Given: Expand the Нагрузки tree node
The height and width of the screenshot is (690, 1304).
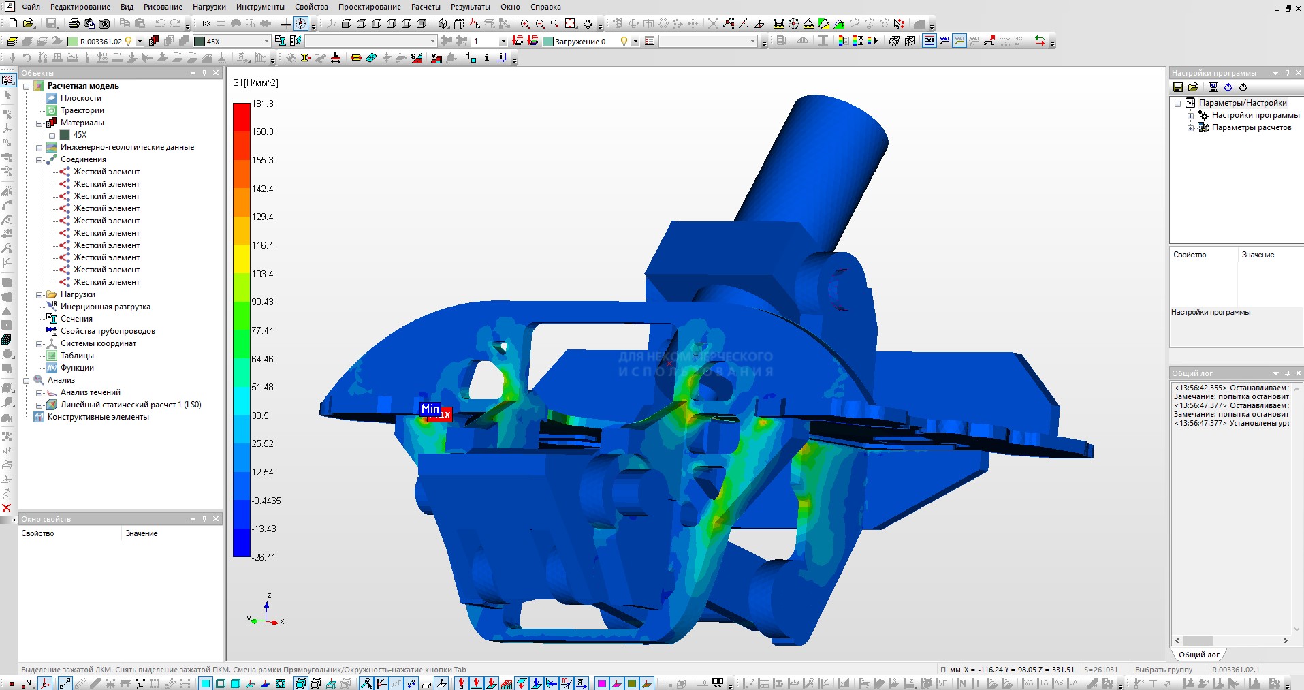Looking at the screenshot, I should [39, 295].
